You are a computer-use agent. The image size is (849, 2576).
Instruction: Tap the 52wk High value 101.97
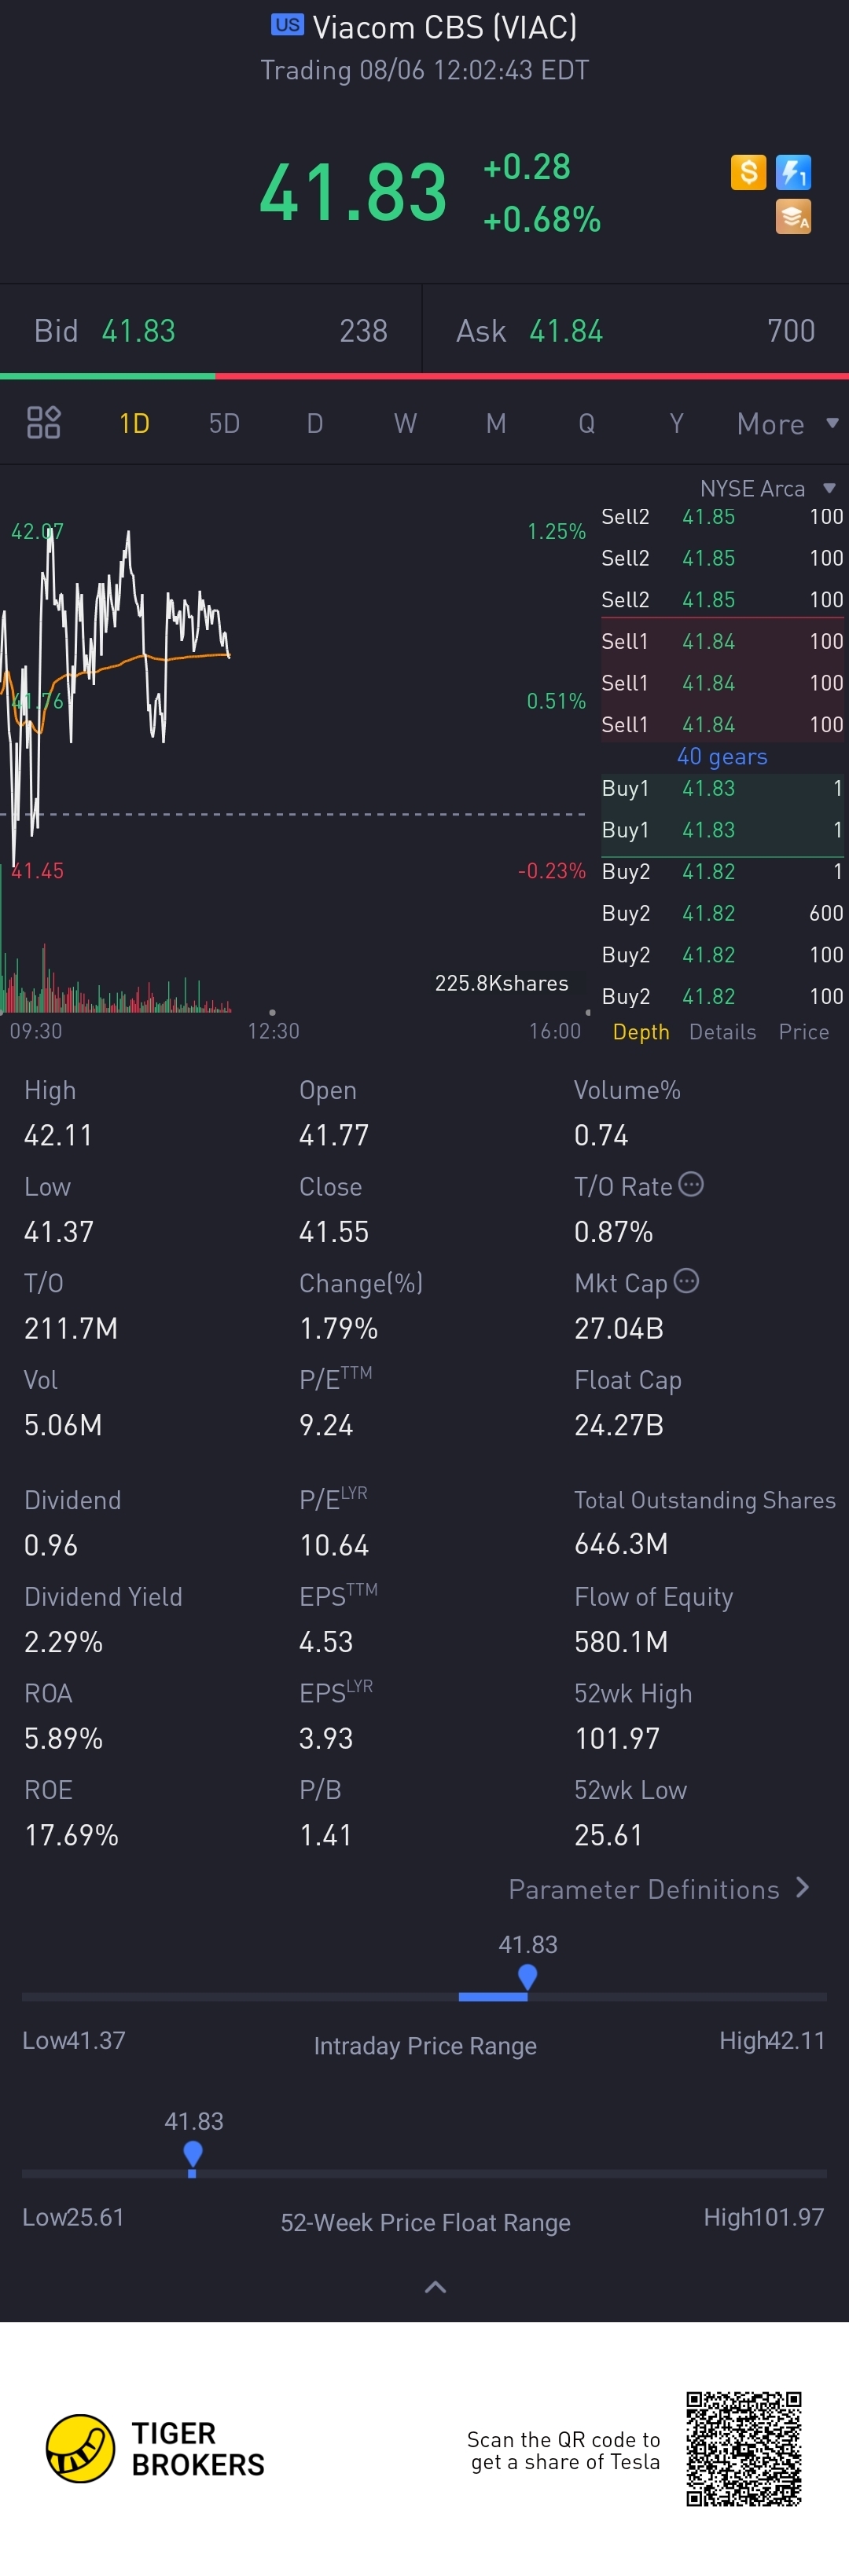click(617, 1738)
